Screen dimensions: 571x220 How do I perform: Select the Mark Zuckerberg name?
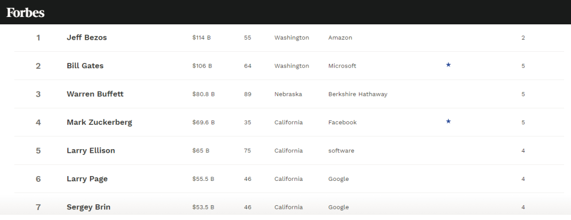(x=99, y=122)
